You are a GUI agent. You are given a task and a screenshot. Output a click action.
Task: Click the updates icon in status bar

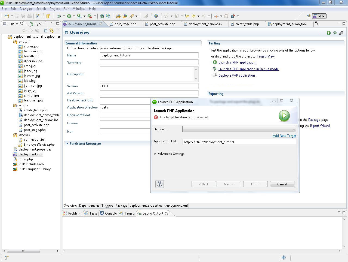tap(284, 257)
